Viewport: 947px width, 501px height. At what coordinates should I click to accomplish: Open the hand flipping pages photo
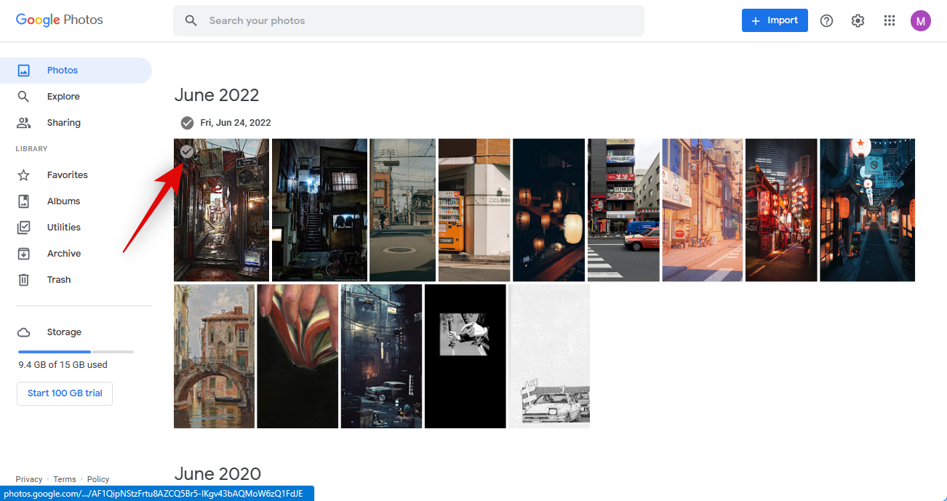(297, 356)
